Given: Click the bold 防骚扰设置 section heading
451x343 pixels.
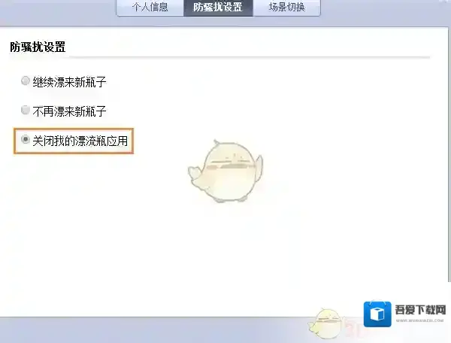Looking at the screenshot, I should pos(38,47).
